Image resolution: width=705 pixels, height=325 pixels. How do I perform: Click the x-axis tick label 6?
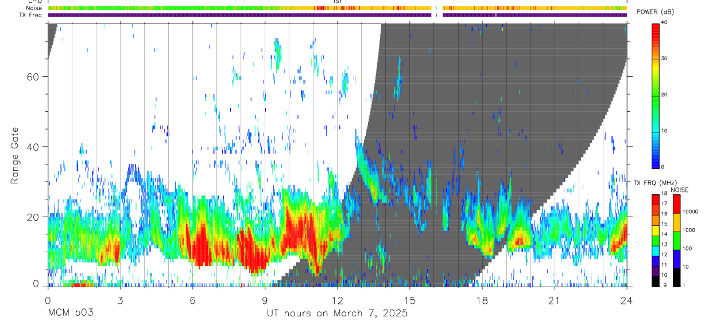click(192, 300)
